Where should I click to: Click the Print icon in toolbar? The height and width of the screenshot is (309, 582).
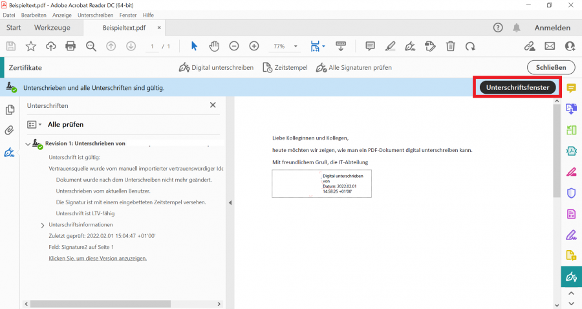(x=70, y=46)
